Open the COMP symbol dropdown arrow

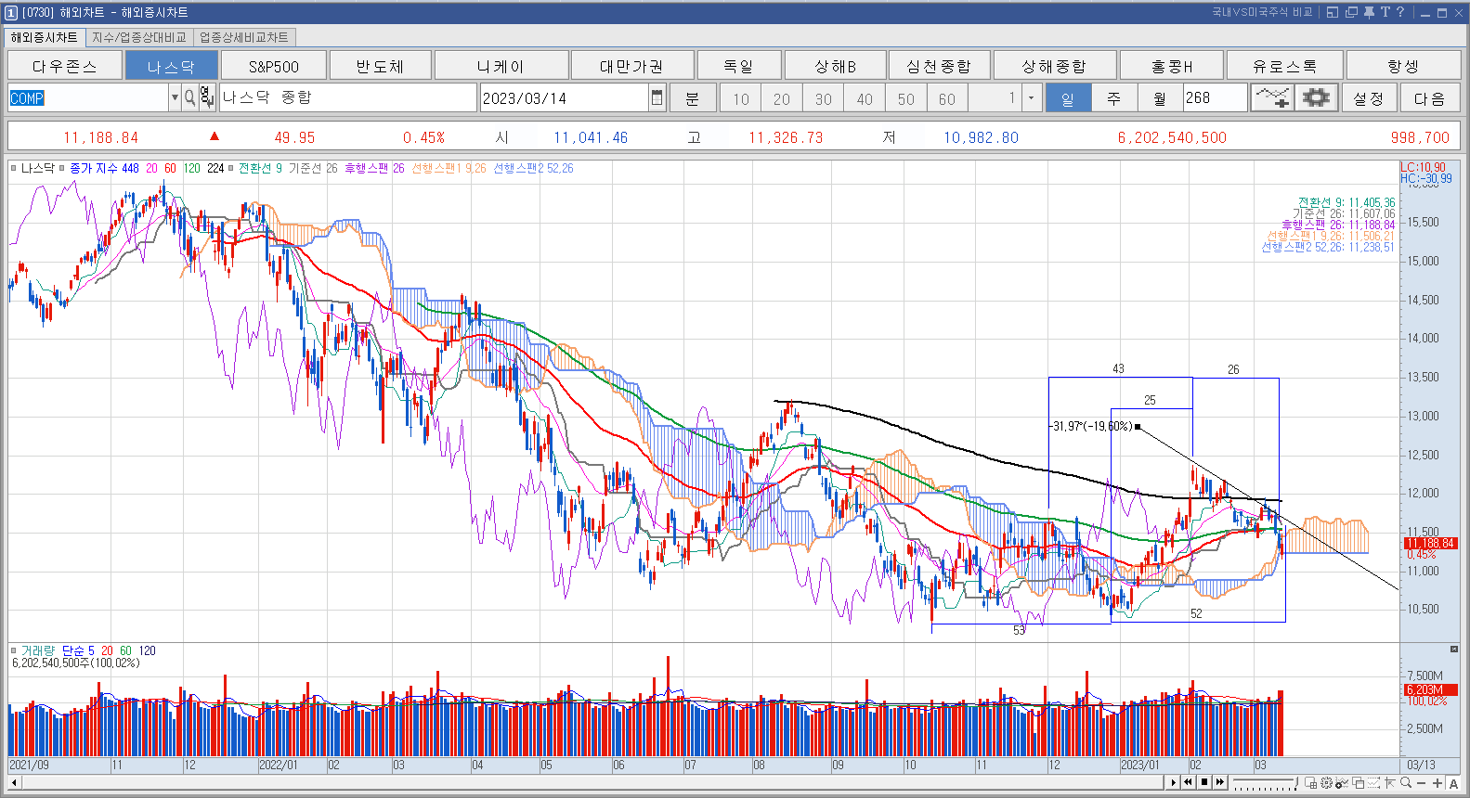175,97
